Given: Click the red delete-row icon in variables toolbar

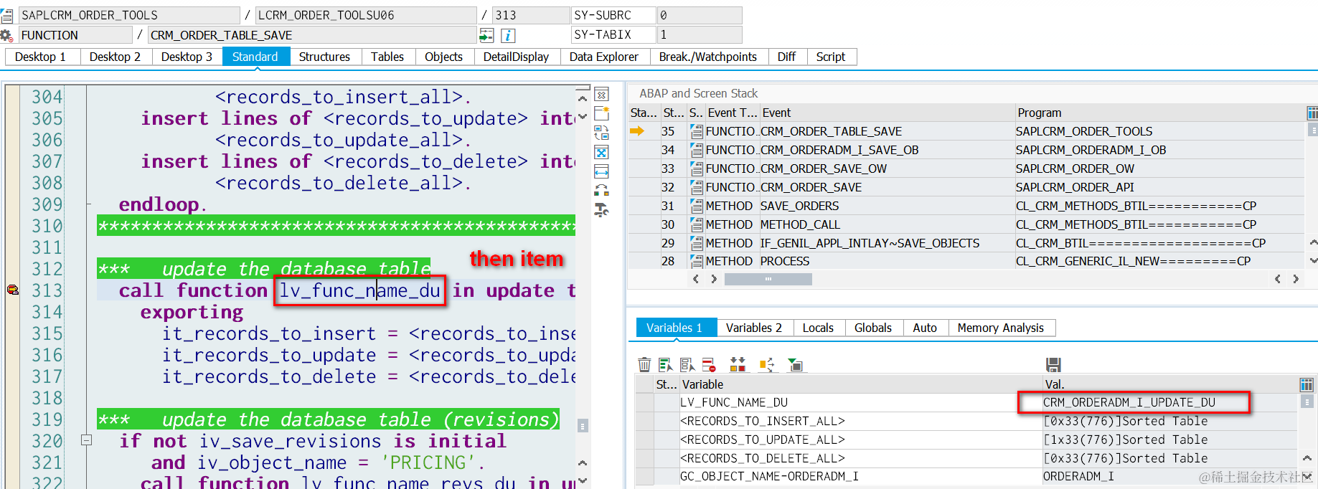Looking at the screenshot, I should coord(709,365).
